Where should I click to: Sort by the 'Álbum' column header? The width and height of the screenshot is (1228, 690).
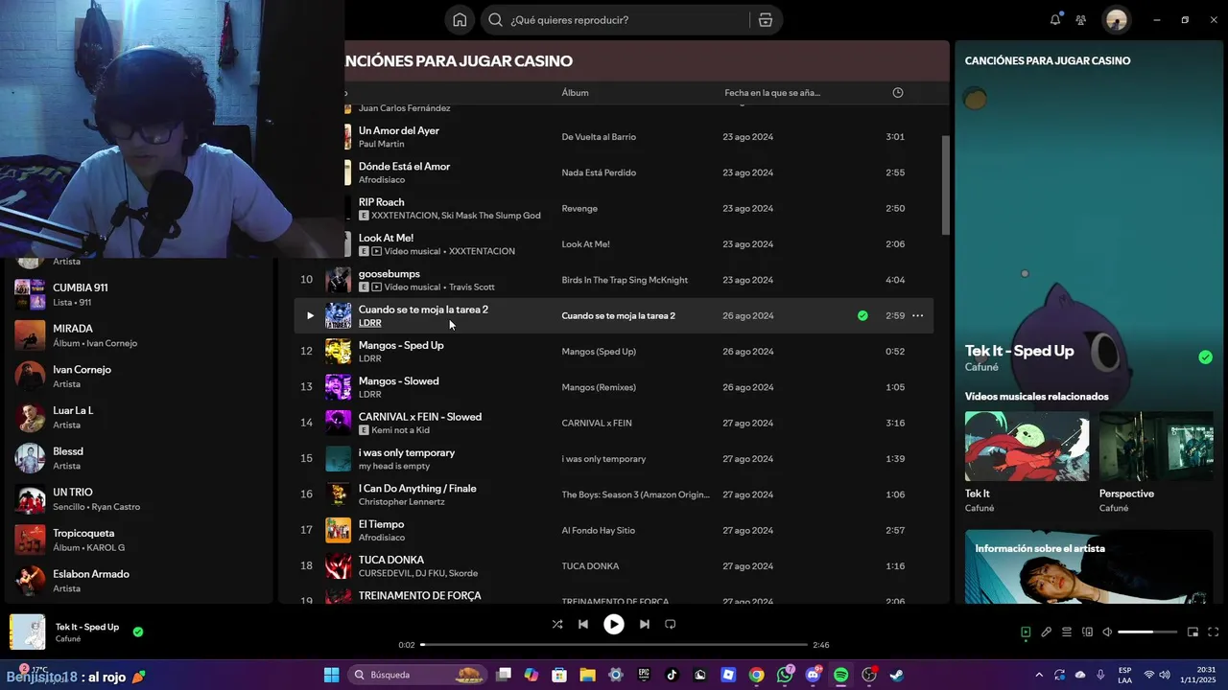[576, 93]
